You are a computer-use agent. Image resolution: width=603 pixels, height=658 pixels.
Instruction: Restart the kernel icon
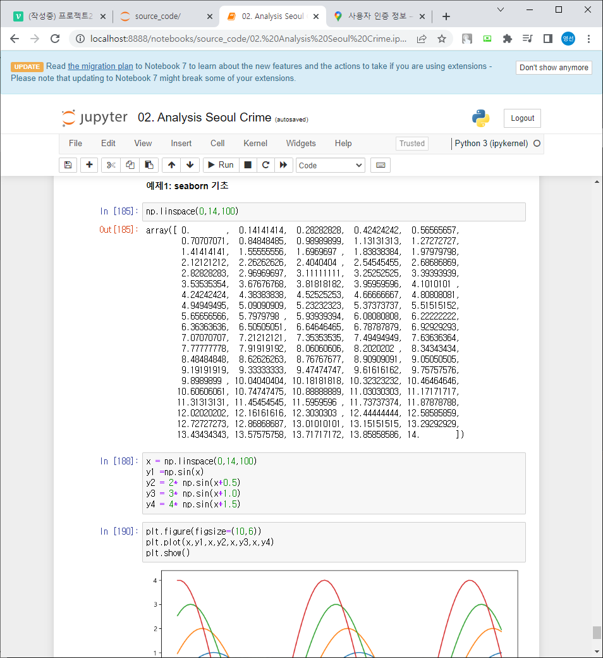tap(265, 165)
